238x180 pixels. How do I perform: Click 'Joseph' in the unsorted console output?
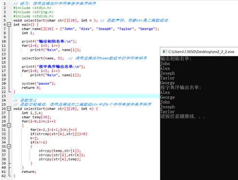(x=167, y=73)
